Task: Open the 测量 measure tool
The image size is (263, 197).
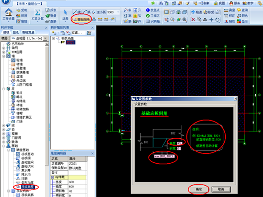Action: 230,10
